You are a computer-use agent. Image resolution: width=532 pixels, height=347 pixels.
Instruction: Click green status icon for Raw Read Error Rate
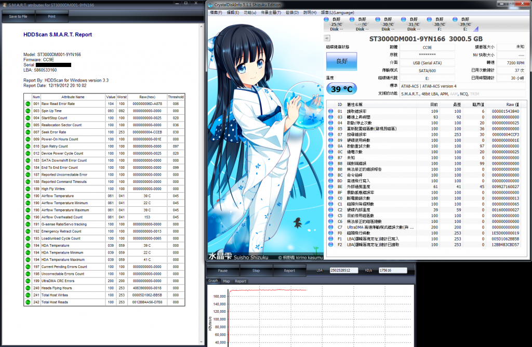pos(28,104)
